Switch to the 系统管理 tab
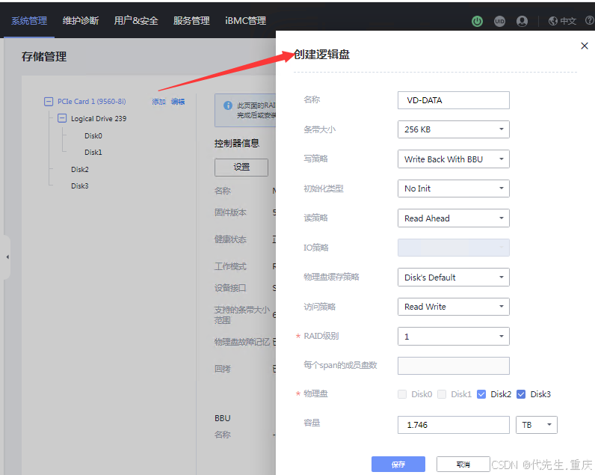595x475 pixels. [29, 20]
